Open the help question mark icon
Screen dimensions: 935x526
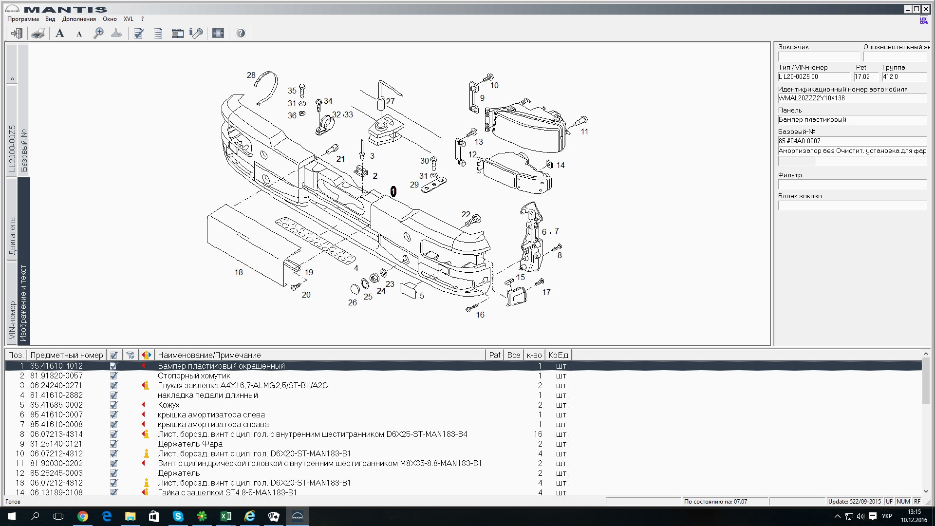[x=241, y=33]
